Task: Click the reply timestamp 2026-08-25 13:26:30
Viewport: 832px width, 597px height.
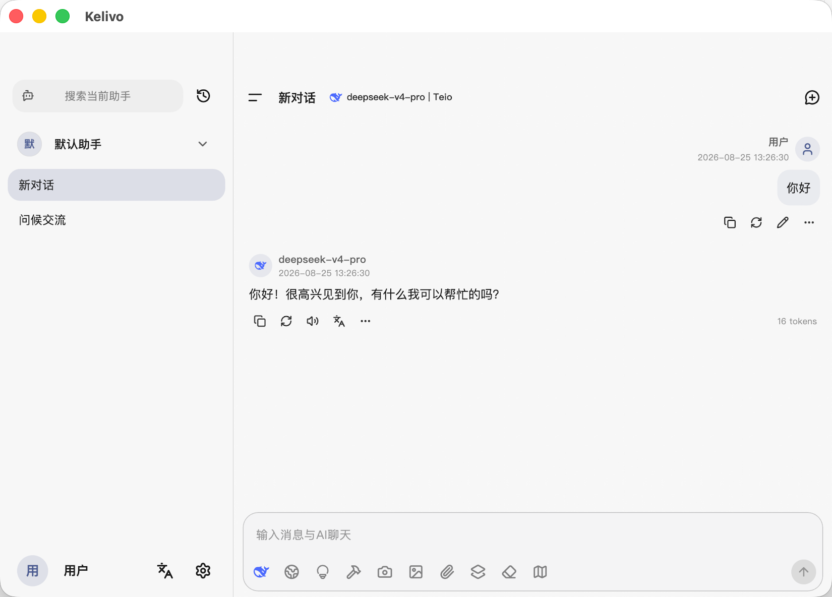Action: pyautogui.click(x=324, y=273)
